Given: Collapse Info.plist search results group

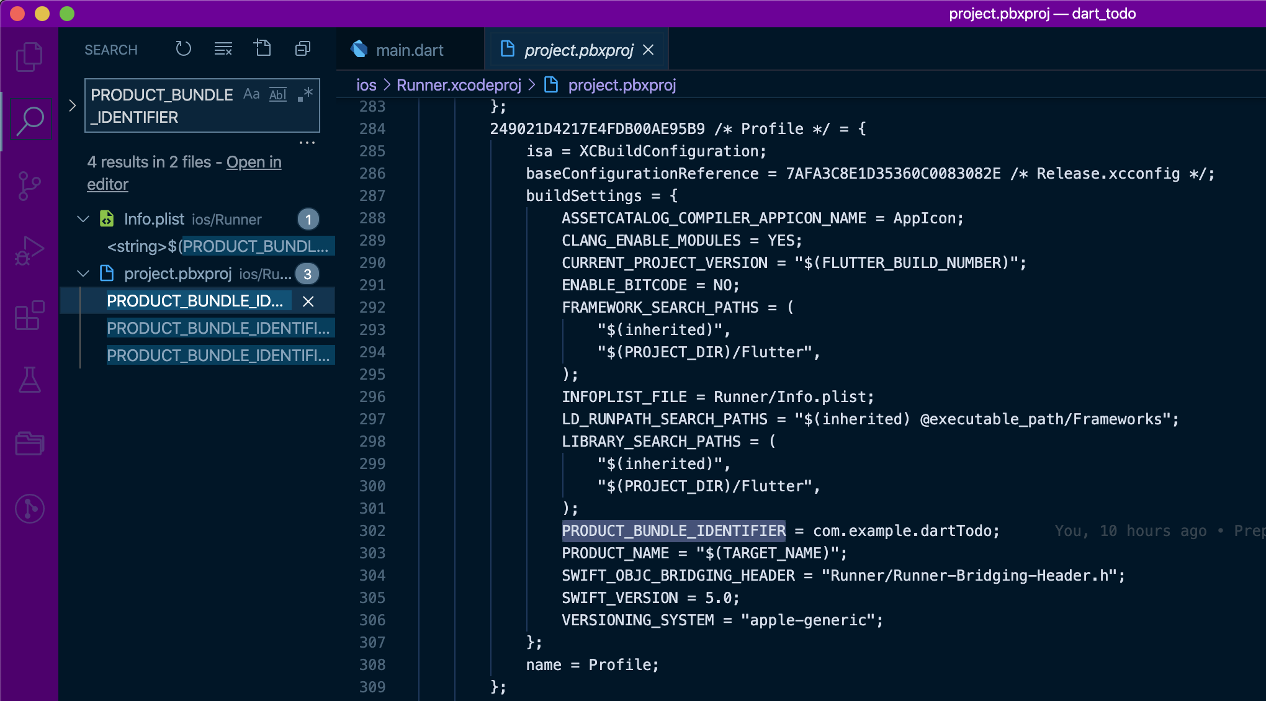Looking at the screenshot, I should point(83,219).
